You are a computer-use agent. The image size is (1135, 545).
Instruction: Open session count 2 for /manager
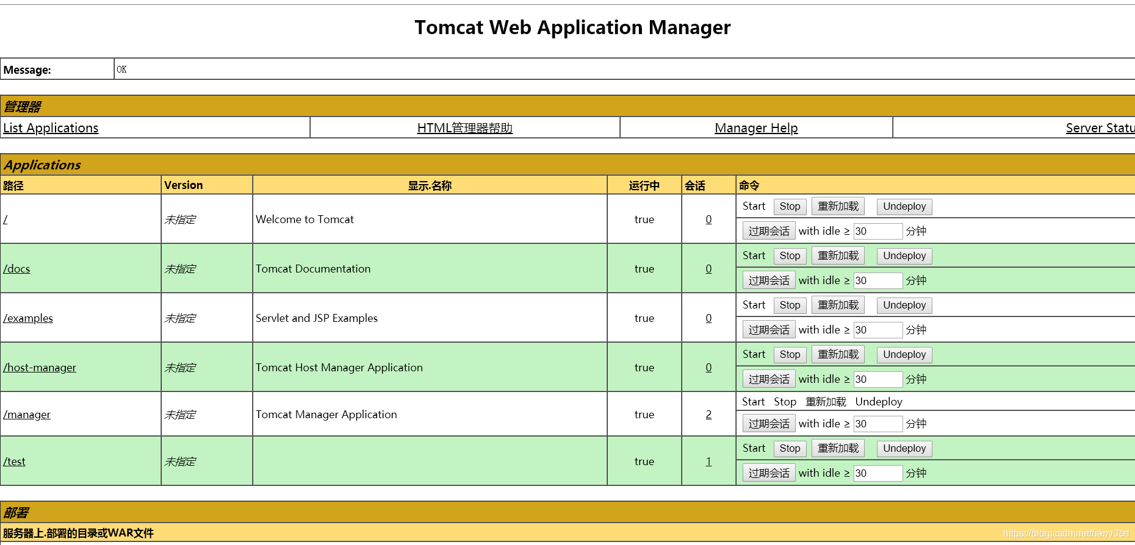pos(708,415)
